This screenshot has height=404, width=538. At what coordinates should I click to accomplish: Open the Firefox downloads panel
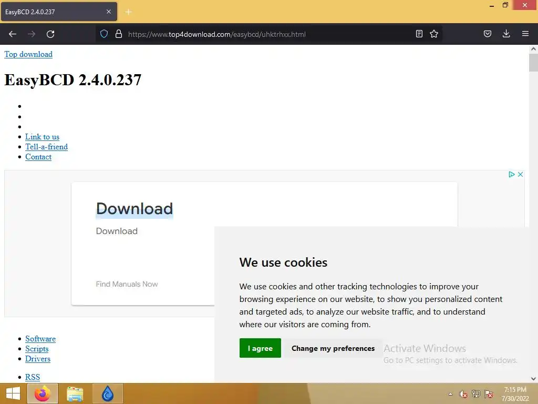506,34
